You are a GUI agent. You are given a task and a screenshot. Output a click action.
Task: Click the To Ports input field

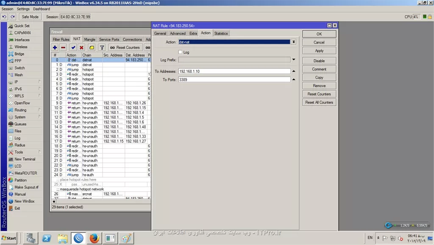[x=234, y=79]
